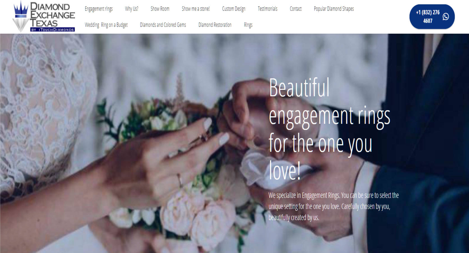Open Custom Design menu item

coord(234,9)
